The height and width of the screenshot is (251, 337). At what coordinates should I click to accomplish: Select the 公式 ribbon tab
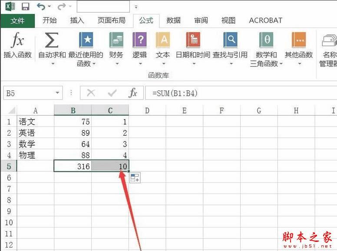pos(146,21)
